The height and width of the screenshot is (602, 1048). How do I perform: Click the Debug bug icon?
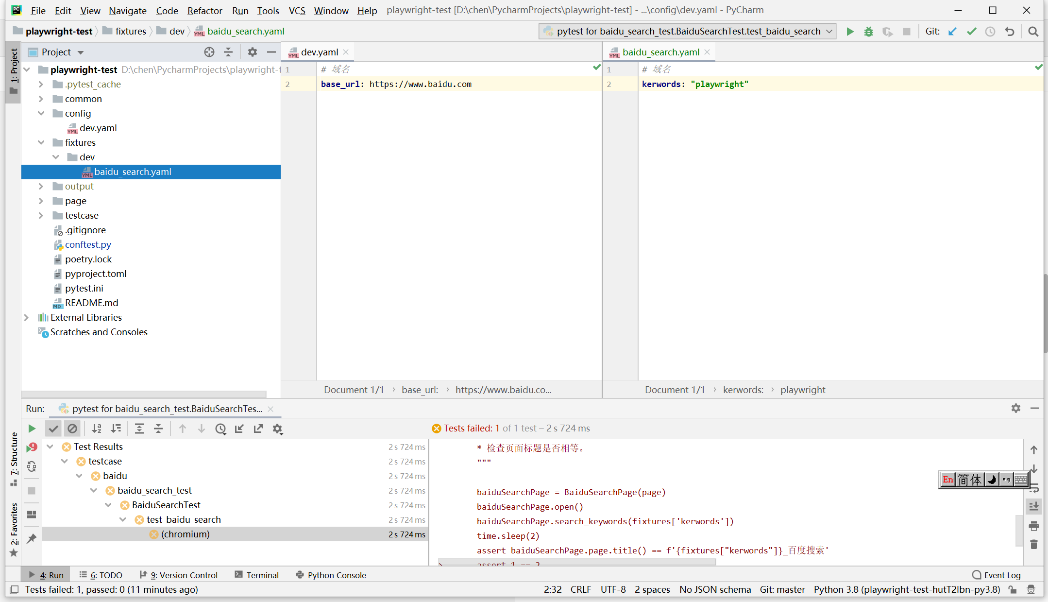[869, 32]
